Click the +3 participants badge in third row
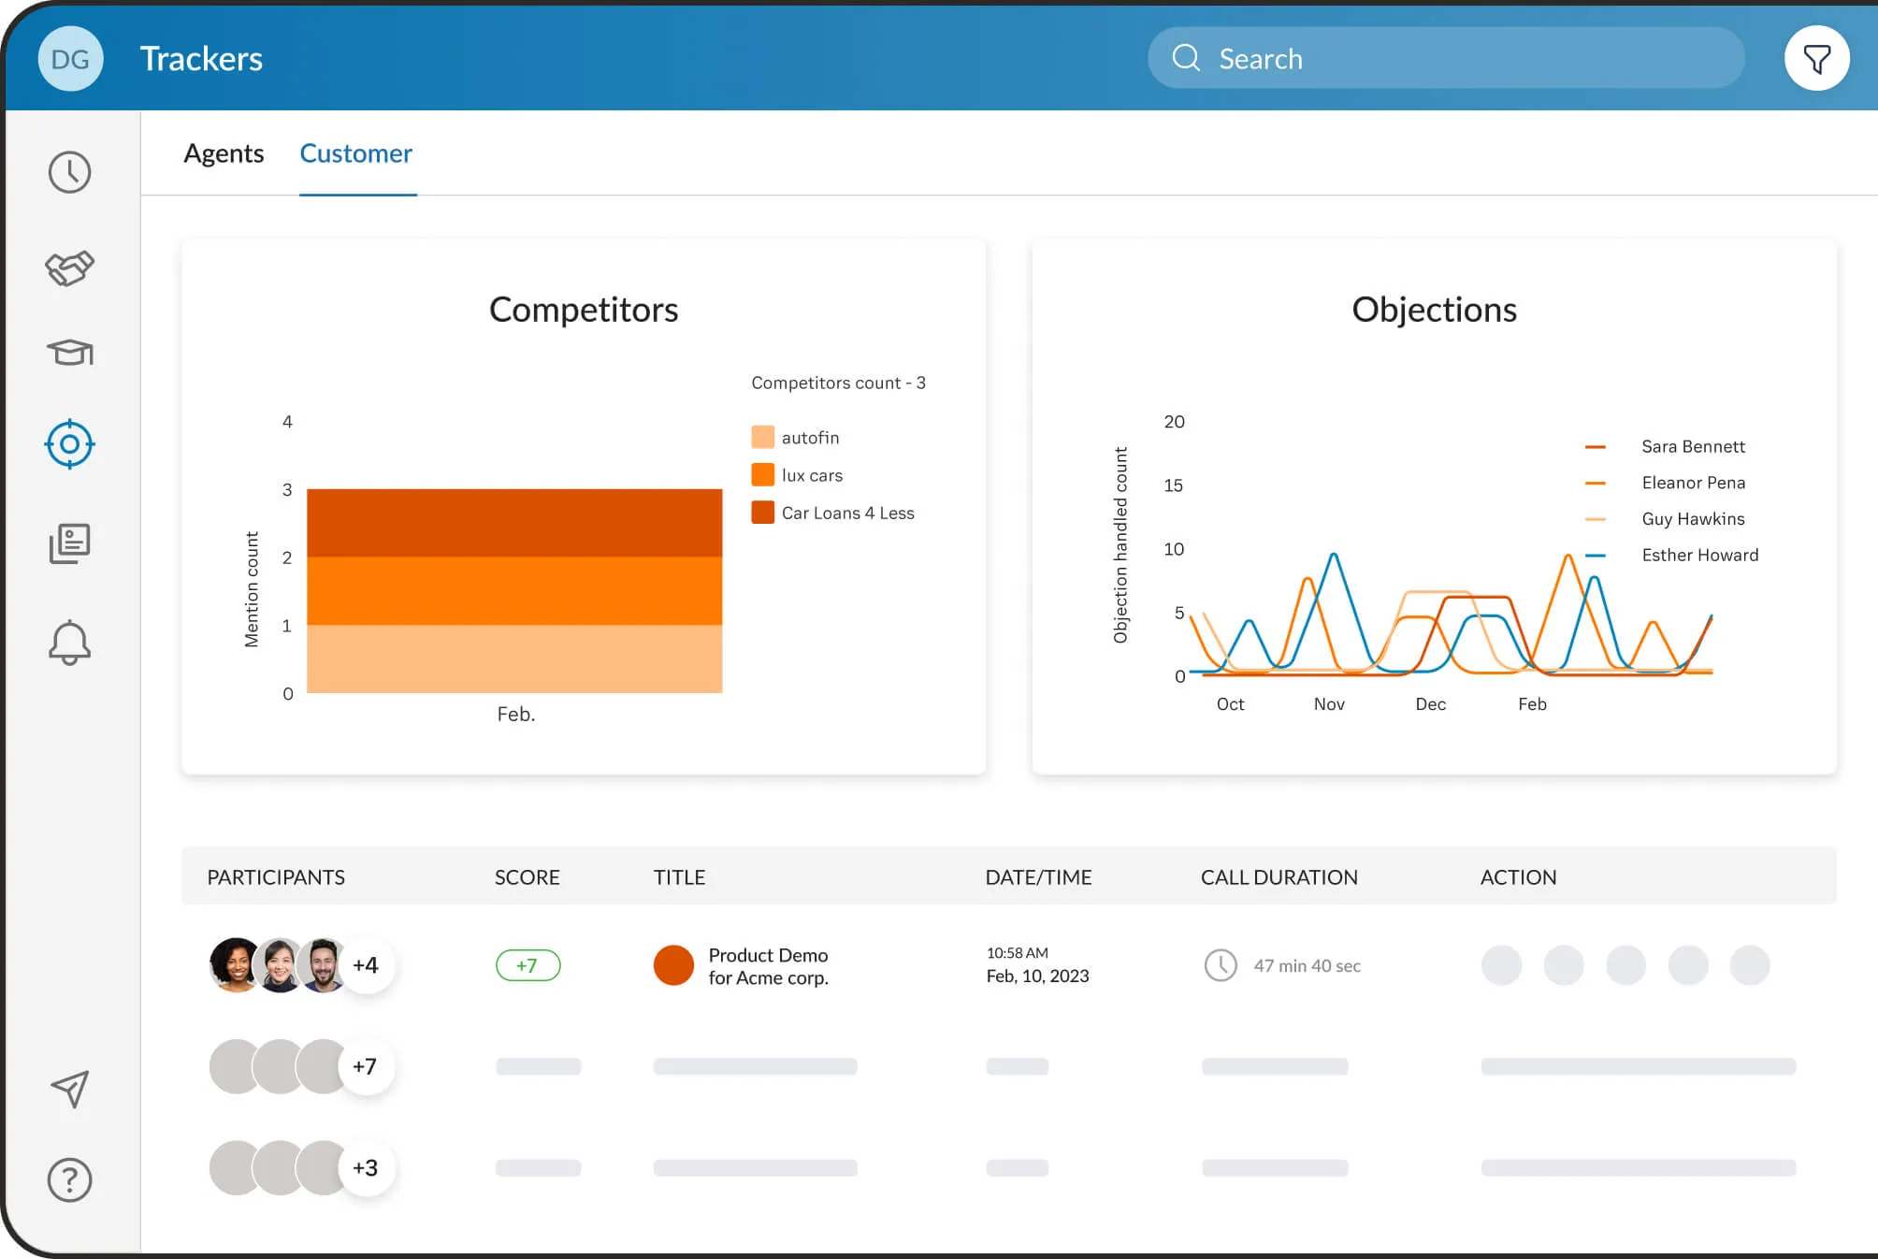1878x1259 pixels. click(366, 1167)
